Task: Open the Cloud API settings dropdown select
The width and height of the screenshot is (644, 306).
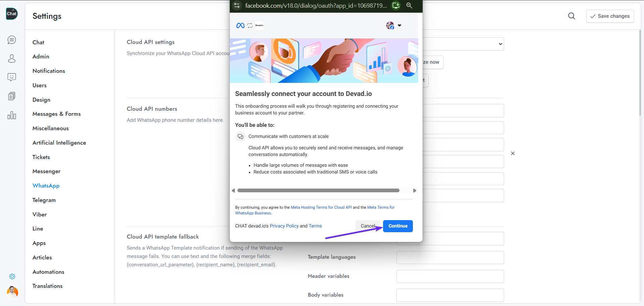Action: [463, 44]
